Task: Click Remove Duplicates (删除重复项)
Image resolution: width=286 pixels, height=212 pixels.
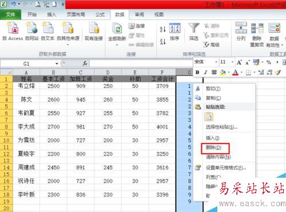Action: click(257, 34)
